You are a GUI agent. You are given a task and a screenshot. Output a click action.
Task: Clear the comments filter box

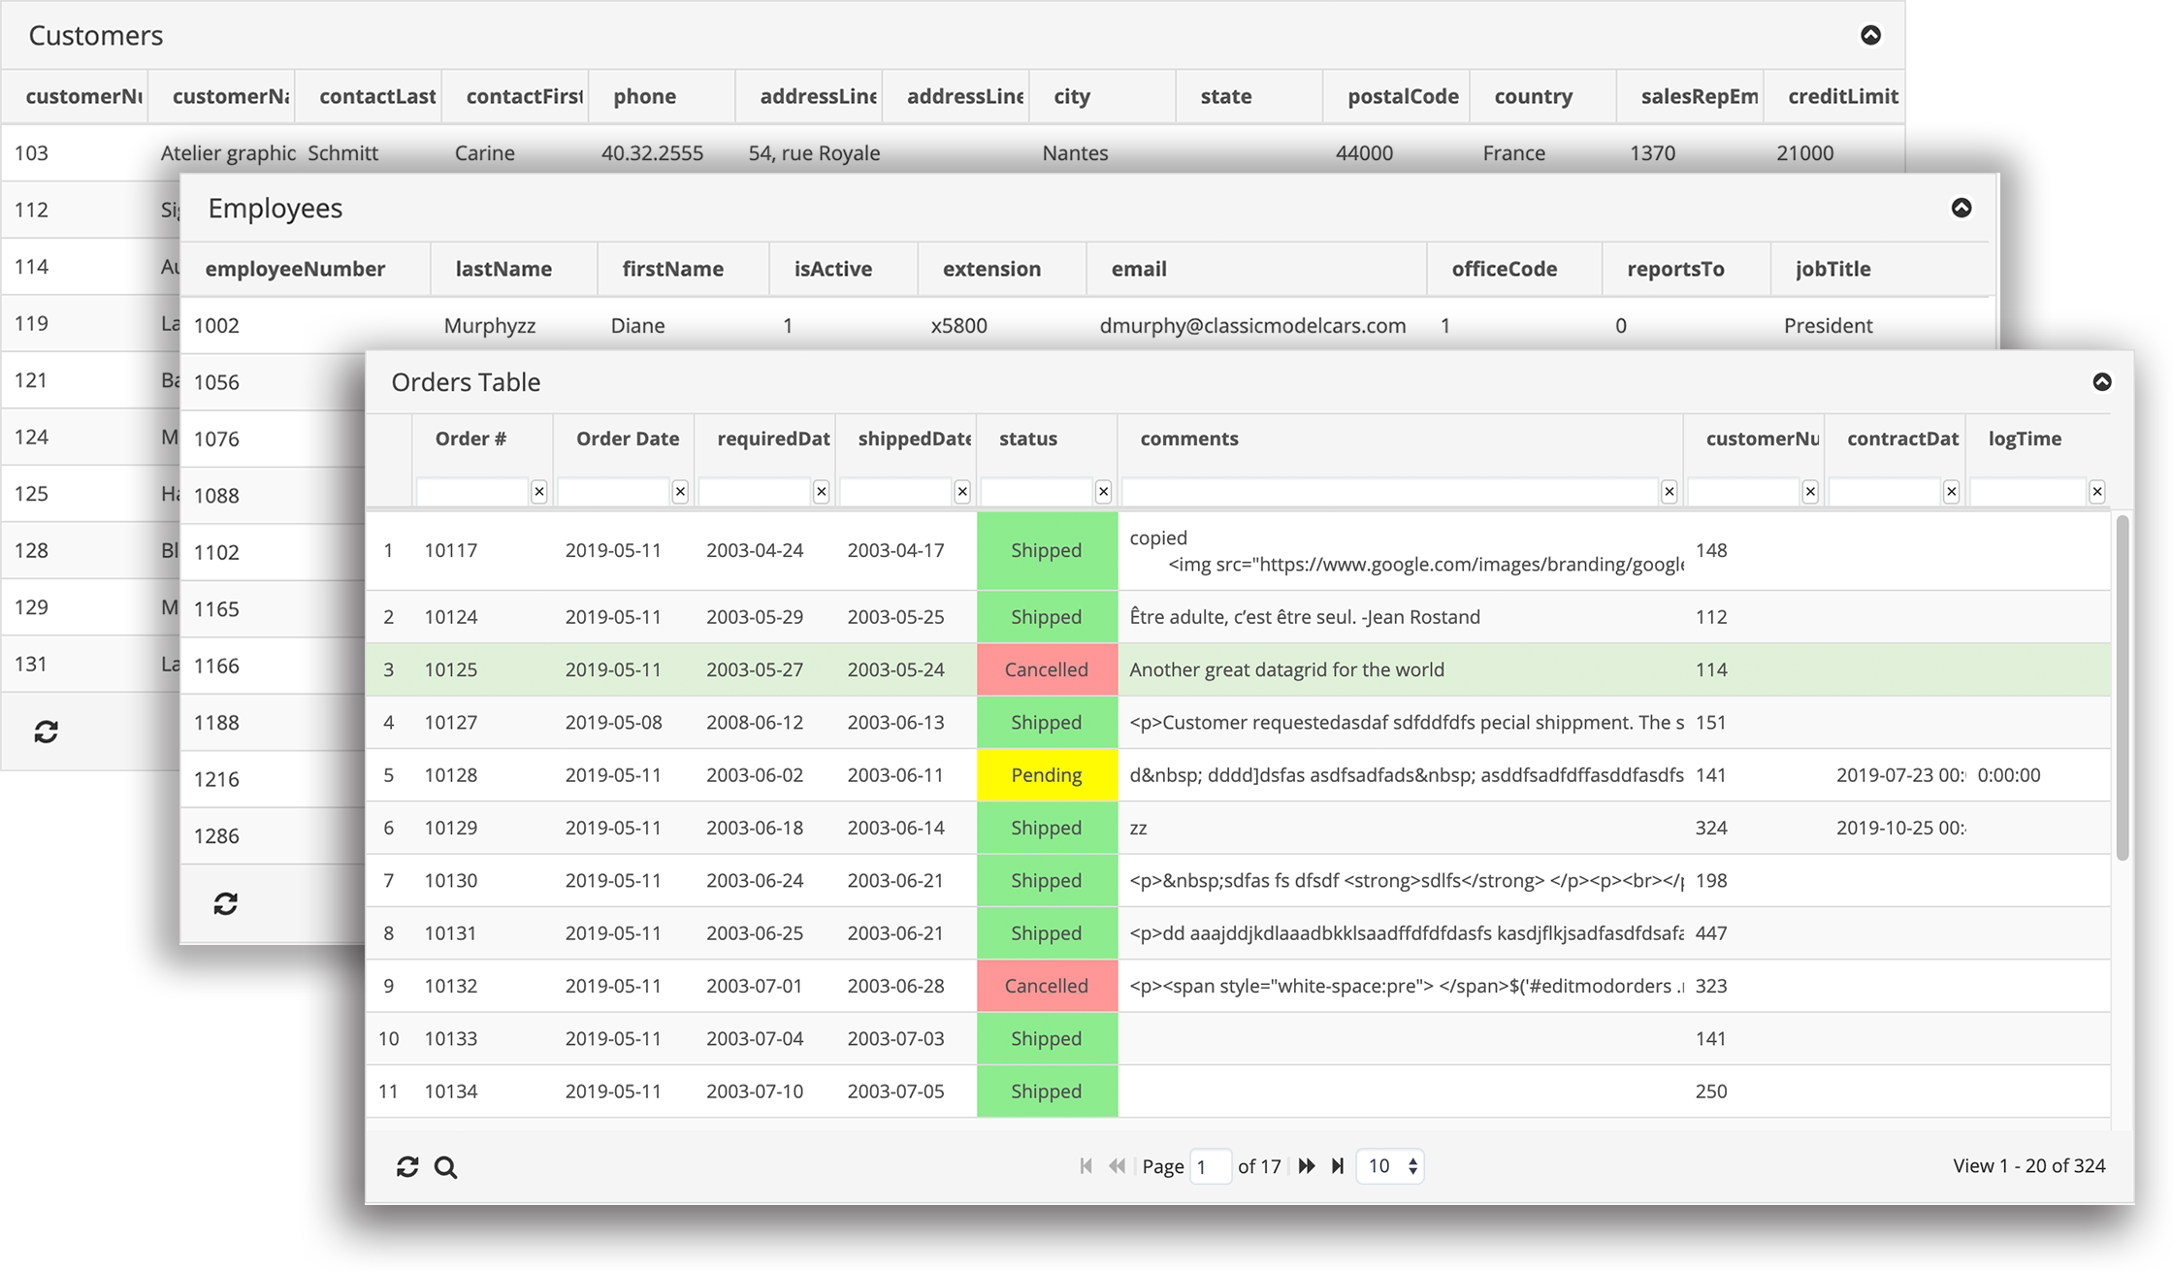click(1669, 492)
